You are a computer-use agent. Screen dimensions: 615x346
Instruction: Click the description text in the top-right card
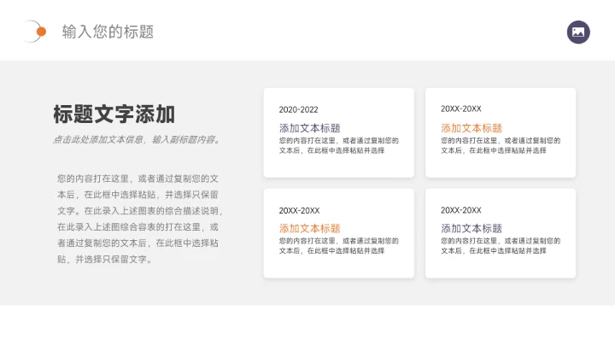[x=501, y=145]
